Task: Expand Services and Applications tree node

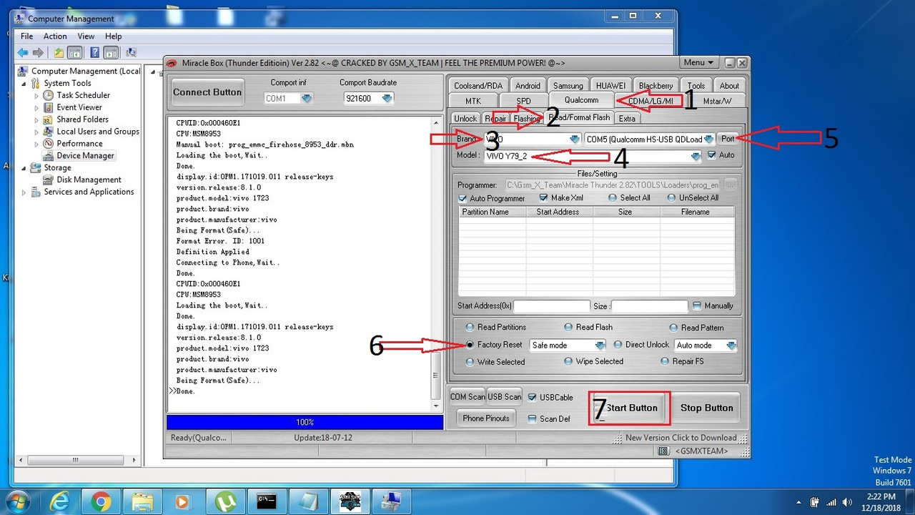Action: pos(24,192)
